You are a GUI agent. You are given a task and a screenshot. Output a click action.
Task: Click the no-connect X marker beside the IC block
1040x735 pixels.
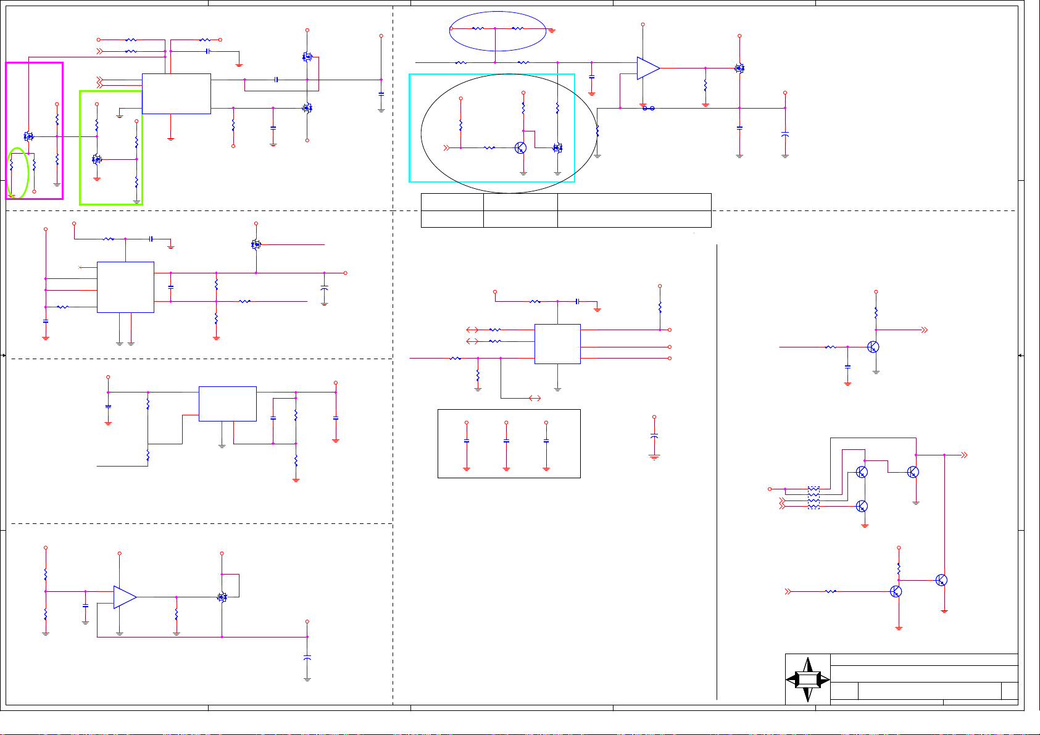coord(80,267)
